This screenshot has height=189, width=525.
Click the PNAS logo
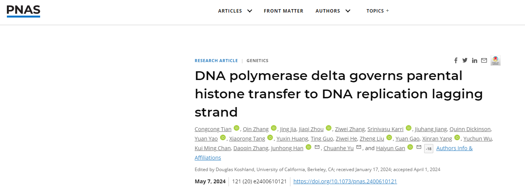tap(23, 11)
